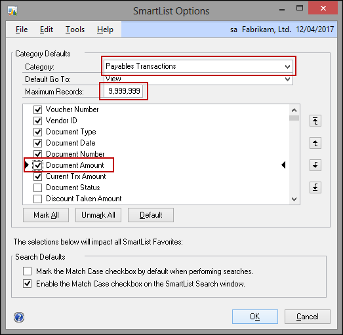Toggle the Current Trx Amount checkbox

pyautogui.click(x=37, y=176)
